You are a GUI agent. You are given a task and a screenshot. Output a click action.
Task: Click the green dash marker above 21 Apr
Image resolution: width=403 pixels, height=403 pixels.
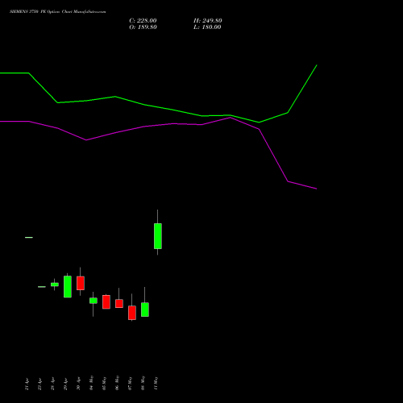[29, 237]
